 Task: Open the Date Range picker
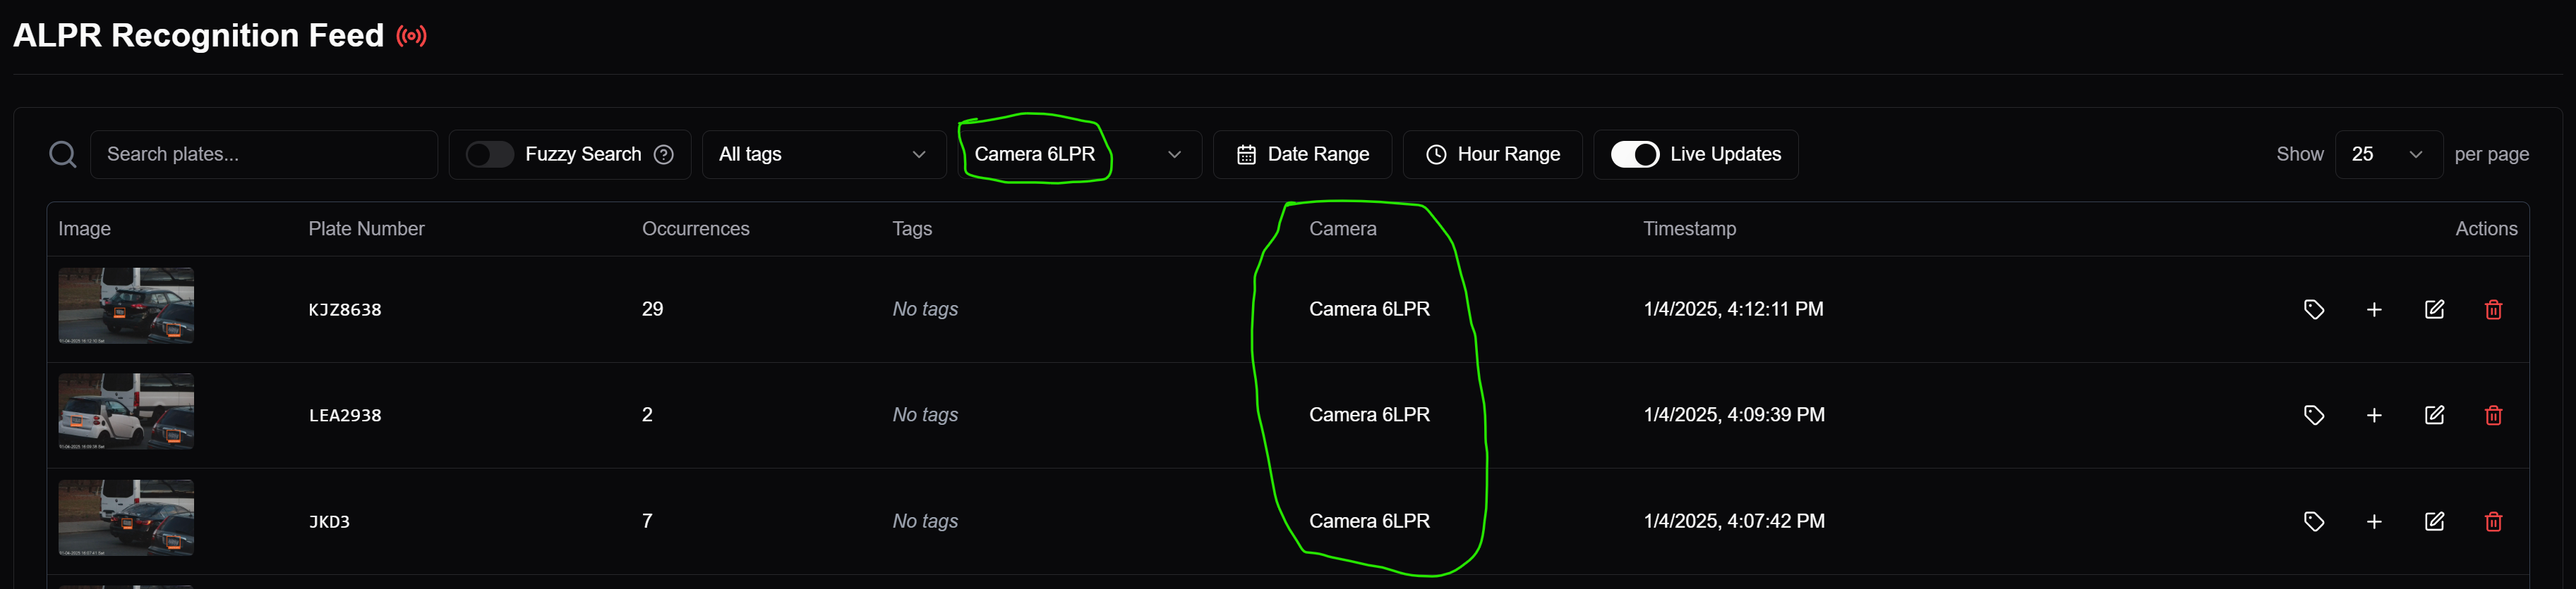[1302, 155]
